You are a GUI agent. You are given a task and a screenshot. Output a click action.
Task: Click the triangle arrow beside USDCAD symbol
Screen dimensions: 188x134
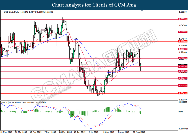(2, 12)
